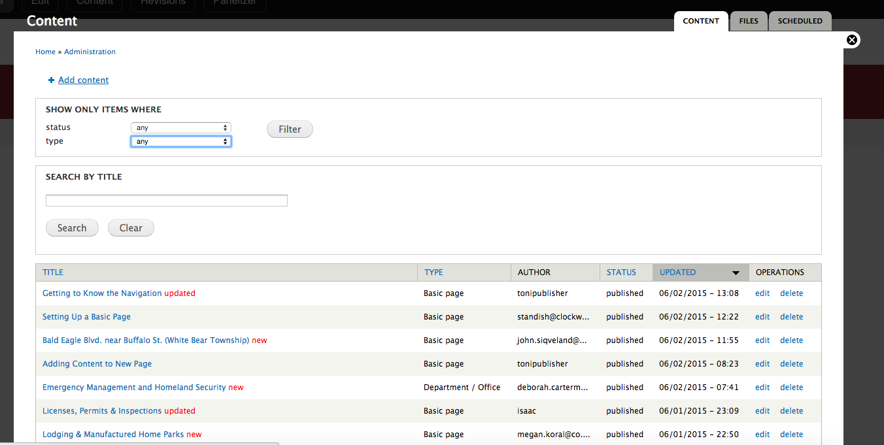Screen dimensions: 884x445
Task: Click author megan.koral@co.... cell
Action: tap(553, 435)
